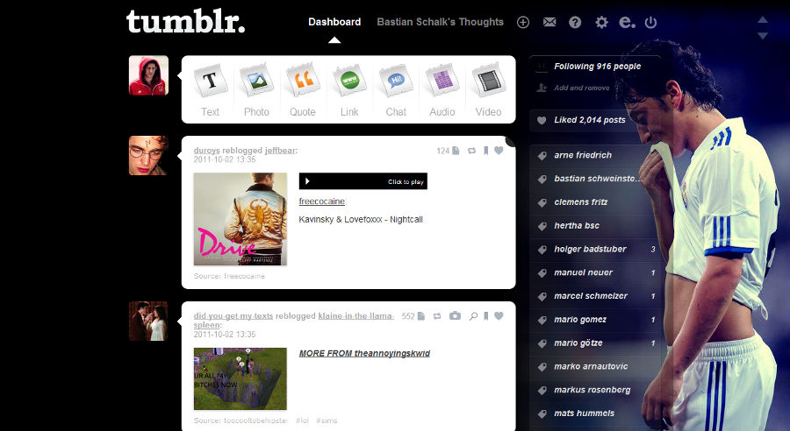Open the did-you-get-my-texts blog link
The image size is (790, 431).
pyautogui.click(x=233, y=316)
